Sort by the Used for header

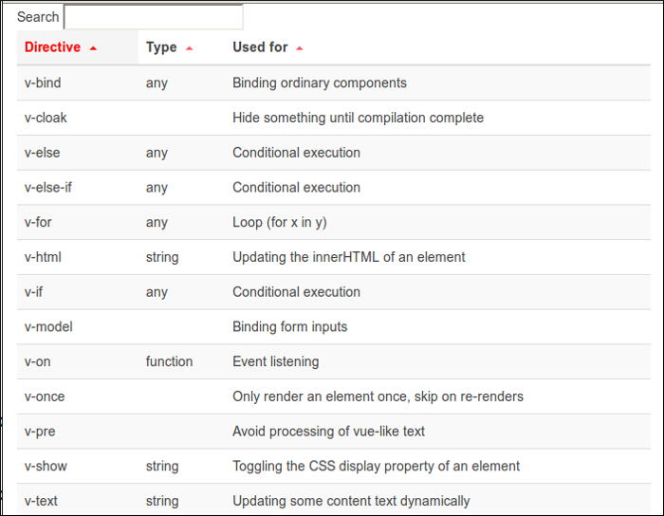pyautogui.click(x=261, y=47)
